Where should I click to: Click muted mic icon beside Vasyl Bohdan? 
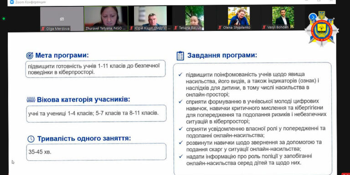(x=264, y=27)
